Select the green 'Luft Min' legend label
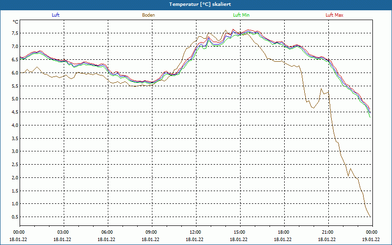392x245 pixels. coord(241,15)
